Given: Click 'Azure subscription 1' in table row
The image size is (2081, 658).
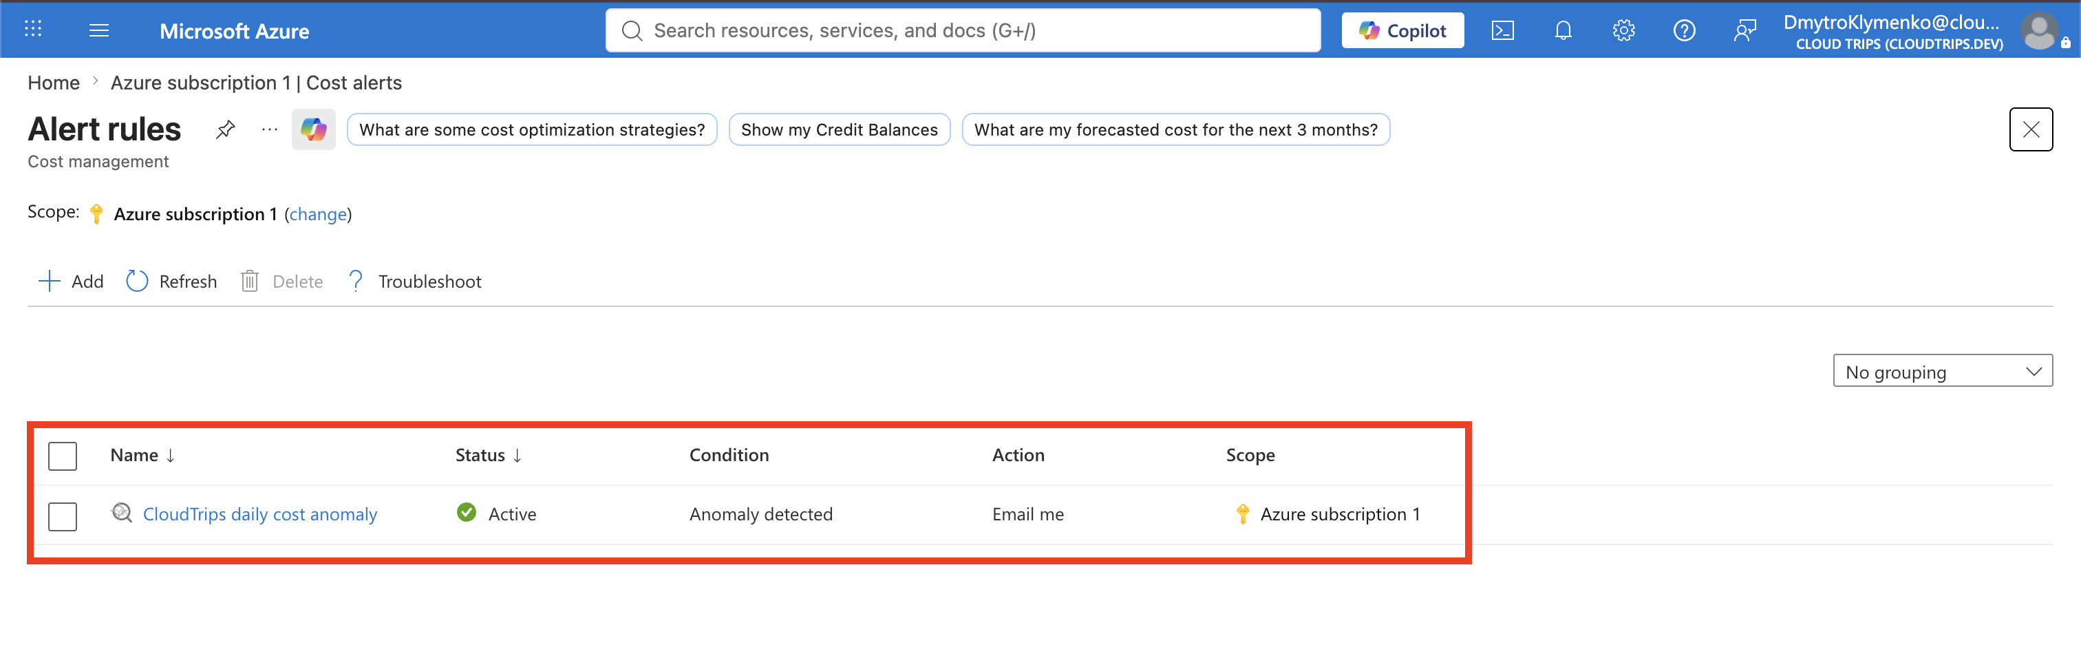Looking at the screenshot, I should click(1339, 514).
